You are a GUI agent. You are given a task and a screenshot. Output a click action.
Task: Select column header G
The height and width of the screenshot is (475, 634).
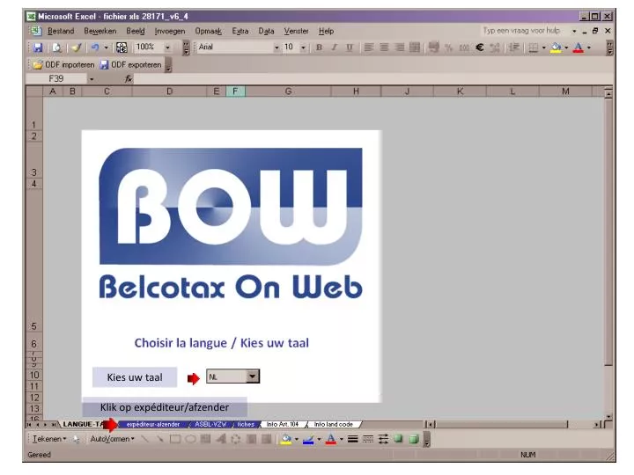pos(288,91)
